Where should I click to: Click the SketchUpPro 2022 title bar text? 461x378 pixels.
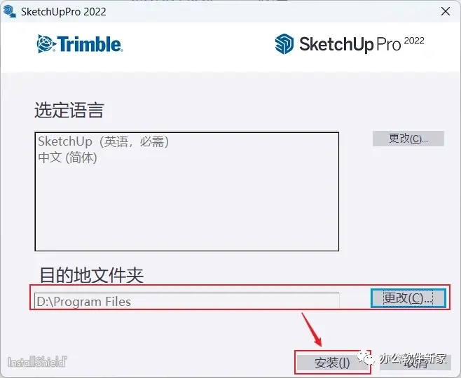tap(64, 12)
